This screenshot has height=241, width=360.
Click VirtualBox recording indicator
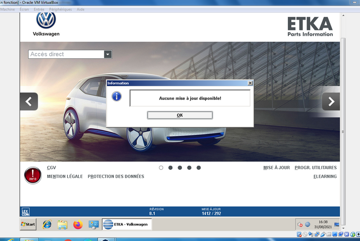341,234
